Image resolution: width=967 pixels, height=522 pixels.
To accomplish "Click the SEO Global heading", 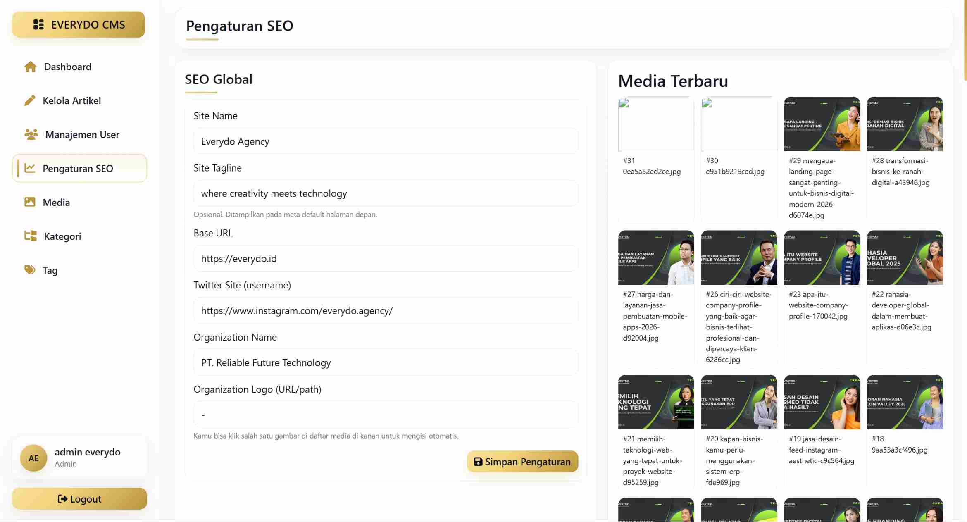I will (219, 79).
